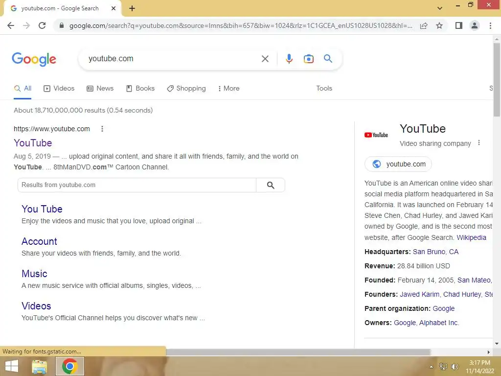
Task: Click the browser back arrow
Action: click(11, 25)
